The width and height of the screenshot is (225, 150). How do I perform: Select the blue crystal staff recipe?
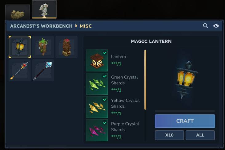point(43,70)
